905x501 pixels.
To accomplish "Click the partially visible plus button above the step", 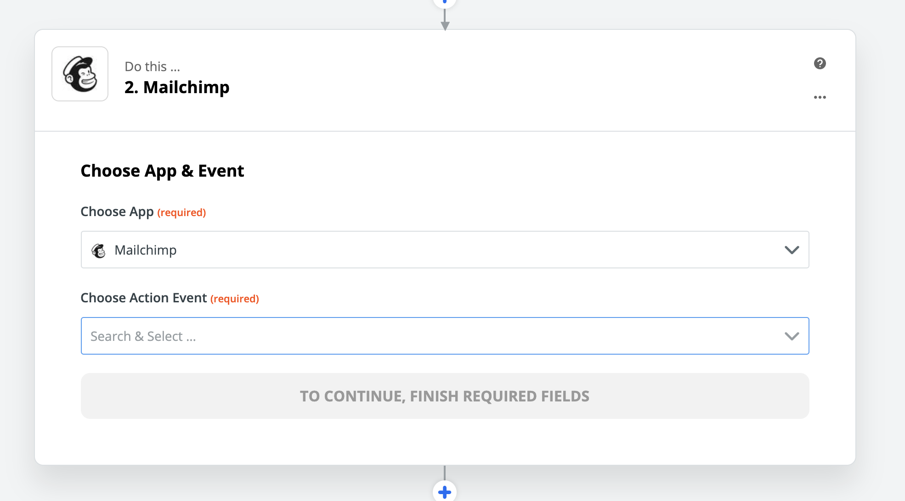I will click(445, 2).
